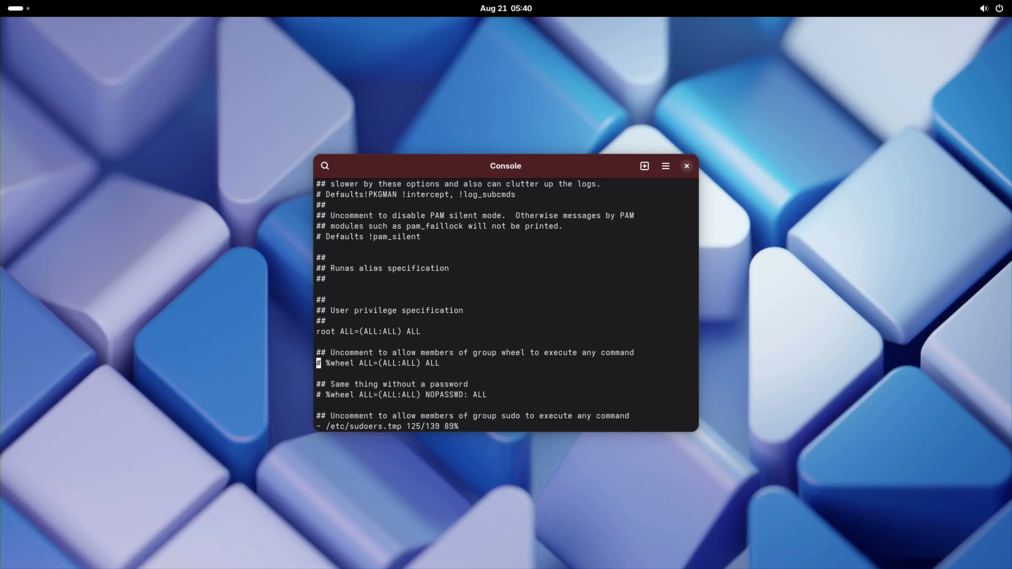Image resolution: width=1012 pixels, height=569 pixels.
Task: Click the '%wheel ALL=(ALL:ALL) NOPASSWD: ALL' line
Action: point(401,395)
